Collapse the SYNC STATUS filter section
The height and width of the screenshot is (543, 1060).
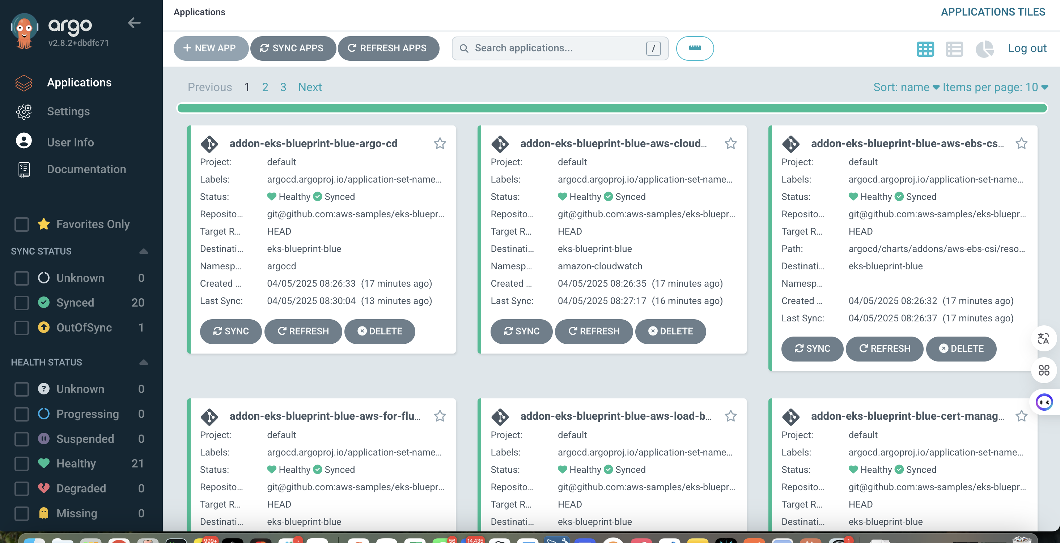(143, 251)
